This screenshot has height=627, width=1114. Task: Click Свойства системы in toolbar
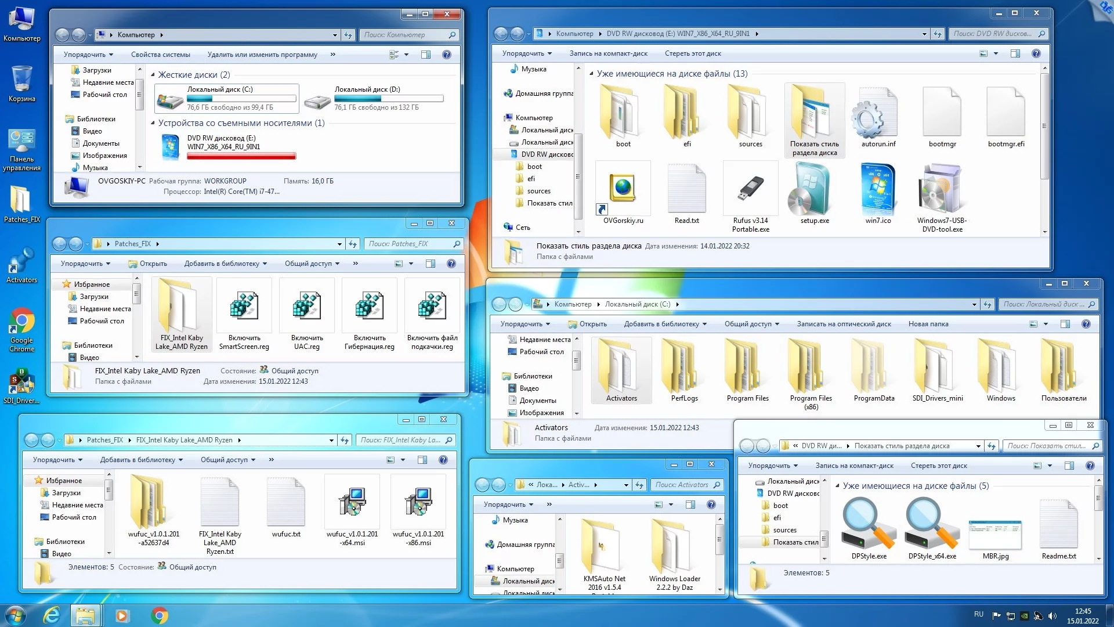(160, 55)
